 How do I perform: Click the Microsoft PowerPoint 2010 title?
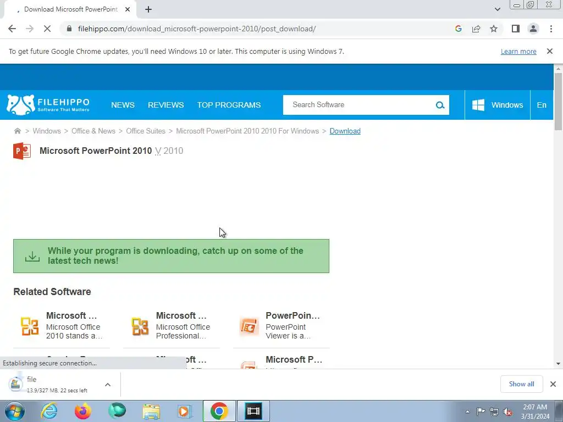(x=96, y=151)
